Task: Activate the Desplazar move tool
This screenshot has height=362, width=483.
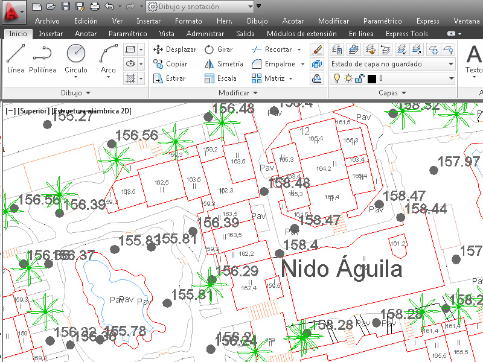Action: [x=174, y=49]
